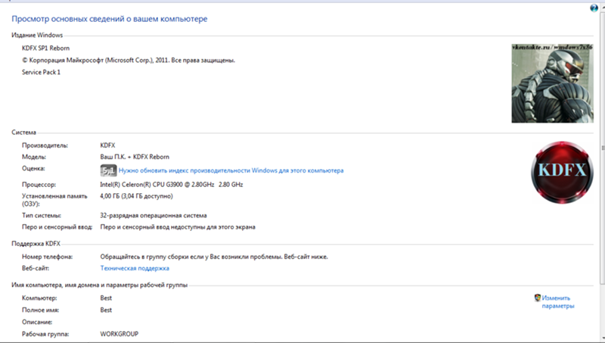Open the link to refresh the Windows performance index
Image resolution: width=605 pixels, height=343 pixels.
[231, 170]
